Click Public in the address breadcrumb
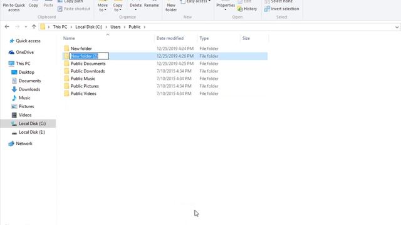Screen dimensions: 401x225 click(x=135, y=27)
